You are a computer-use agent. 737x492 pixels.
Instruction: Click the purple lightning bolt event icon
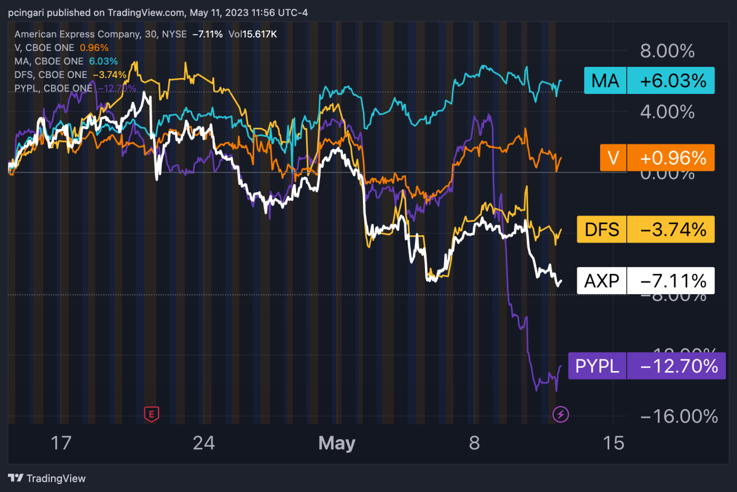(561, 414)
